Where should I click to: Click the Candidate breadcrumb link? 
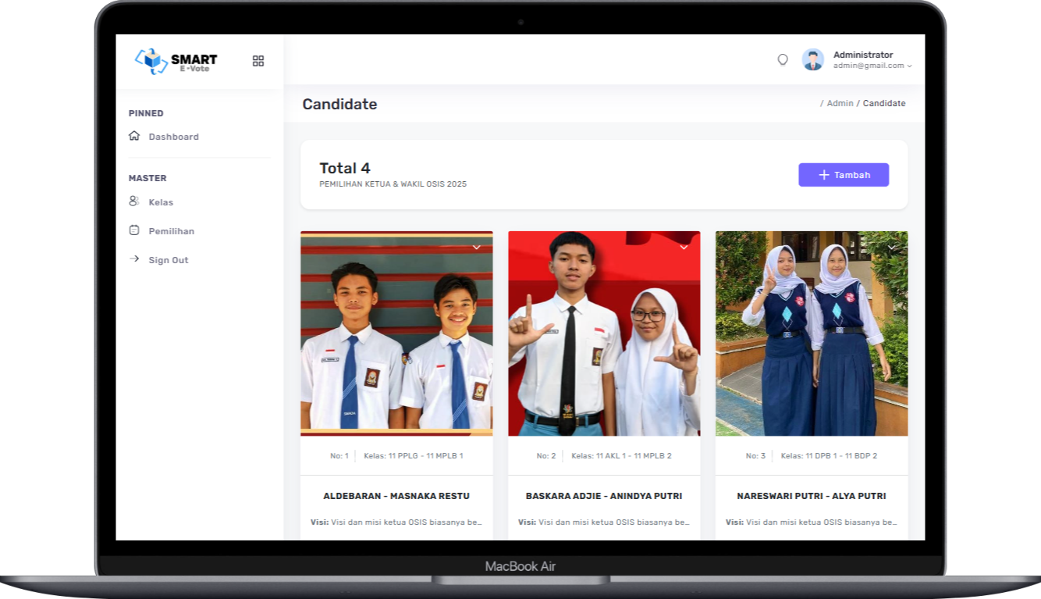(885, 103)
